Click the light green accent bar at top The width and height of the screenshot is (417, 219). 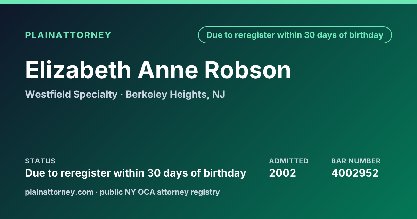[208, 2]
